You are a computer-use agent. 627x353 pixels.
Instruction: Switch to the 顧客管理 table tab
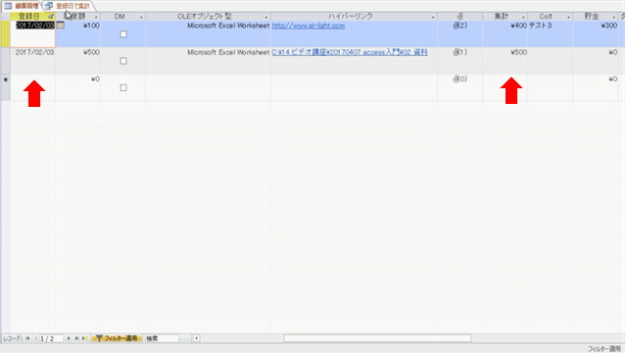[22, 6]
